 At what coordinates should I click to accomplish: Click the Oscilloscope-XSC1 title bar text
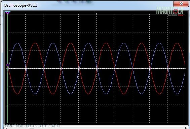pos(21,5)
